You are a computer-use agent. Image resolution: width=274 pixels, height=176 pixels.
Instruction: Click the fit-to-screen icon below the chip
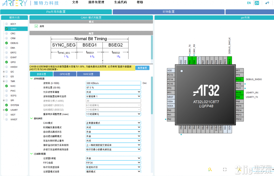[x=225, y=169]
